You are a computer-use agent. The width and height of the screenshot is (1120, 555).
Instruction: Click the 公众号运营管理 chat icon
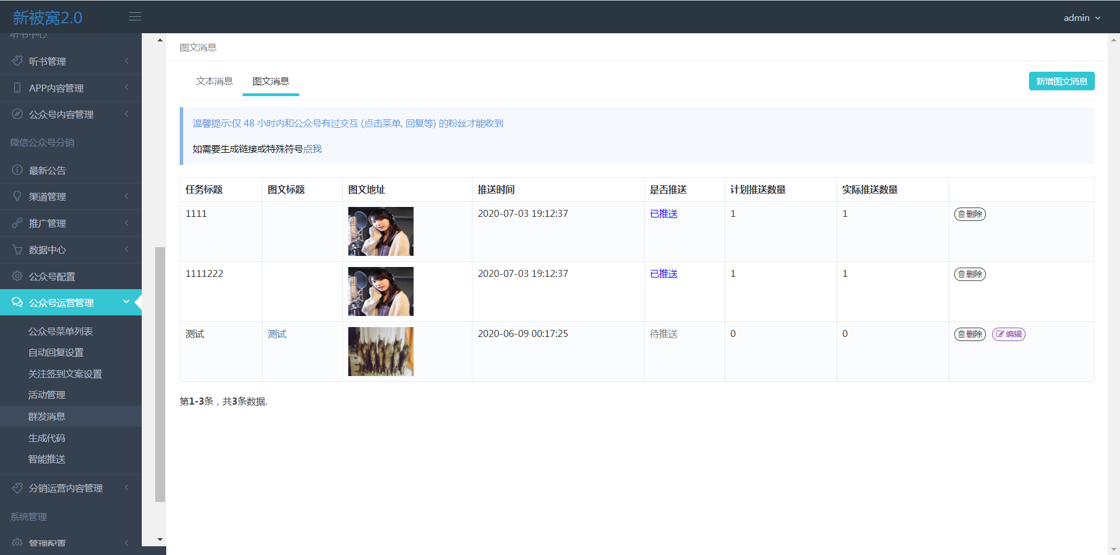[x=17, y=302]
